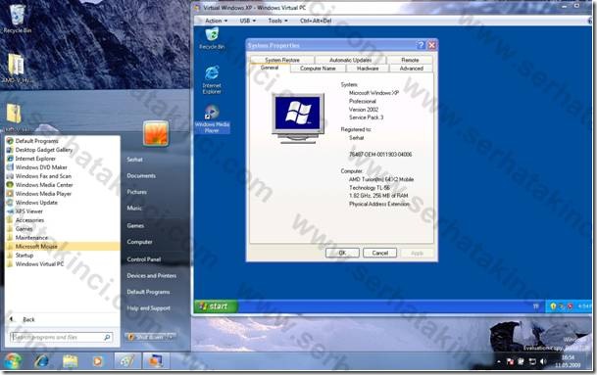Screen dimensions: 597x375
Task: Click the Action Center flag tray icon
Action: click(510, 361)
